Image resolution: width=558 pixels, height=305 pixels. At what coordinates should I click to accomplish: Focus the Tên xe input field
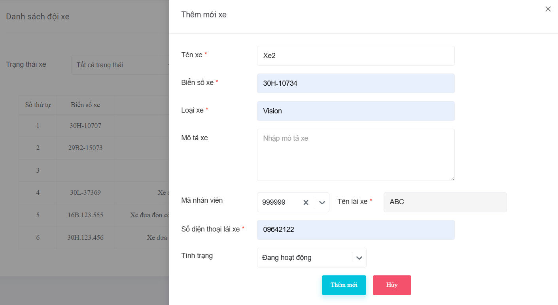[356, 56]
